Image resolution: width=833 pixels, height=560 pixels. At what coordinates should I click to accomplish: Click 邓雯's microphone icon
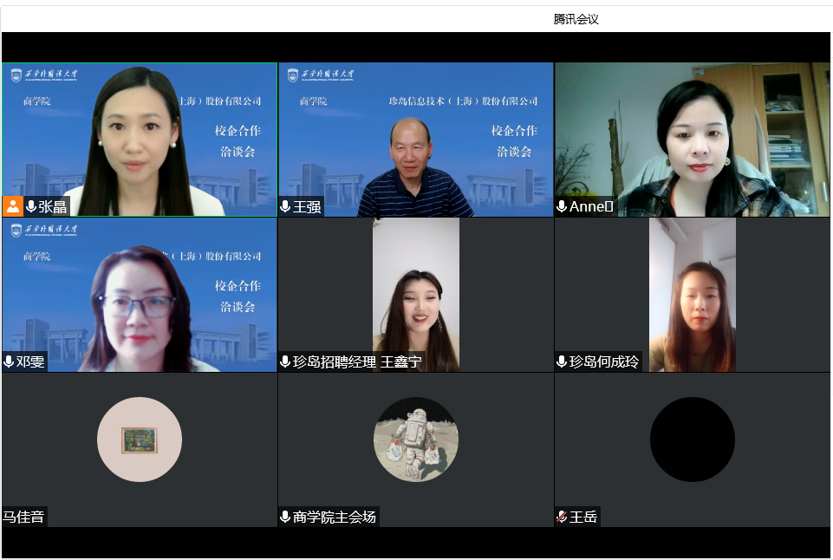click(x=9, y=361)
